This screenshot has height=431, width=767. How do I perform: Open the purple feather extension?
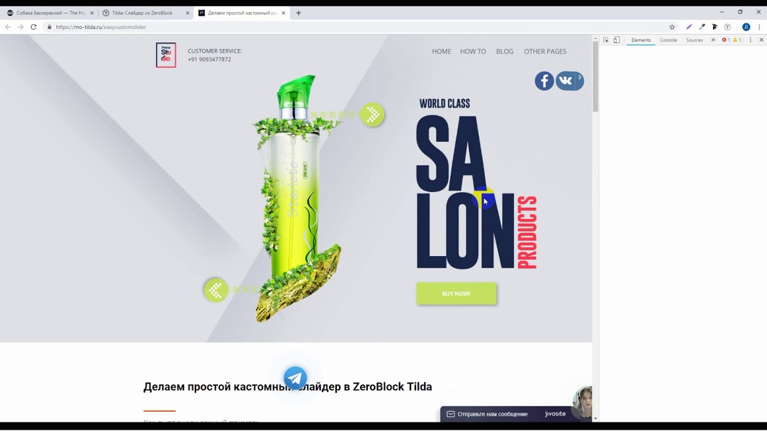click(689, 27)
